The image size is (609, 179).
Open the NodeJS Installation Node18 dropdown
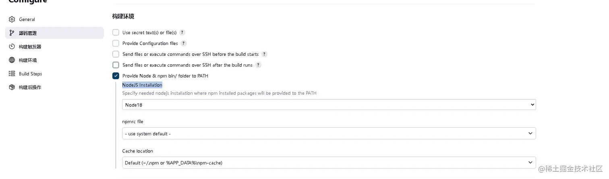click(329, 105)
